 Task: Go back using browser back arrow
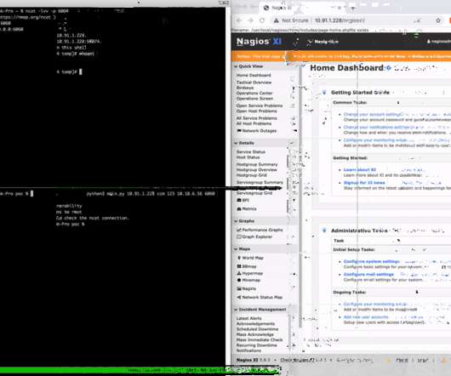pyautogui.click(x=239, y=20)
